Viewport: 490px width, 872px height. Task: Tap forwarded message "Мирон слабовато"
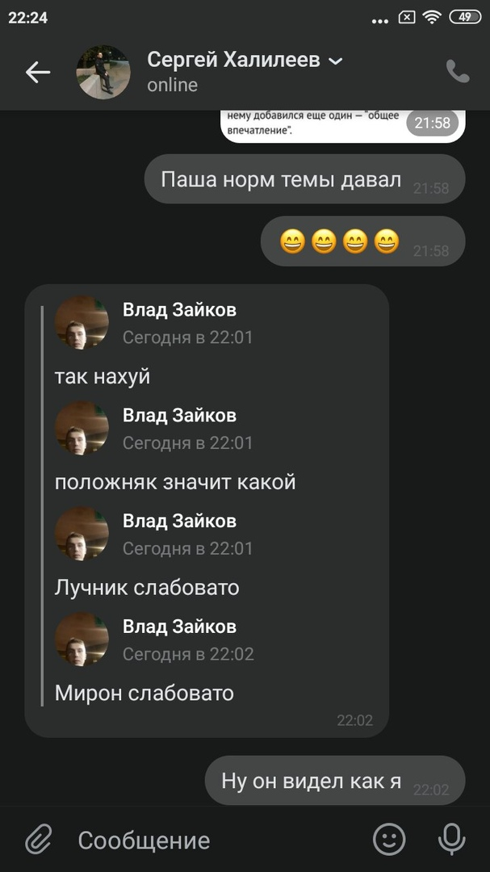tap(144, 693)
